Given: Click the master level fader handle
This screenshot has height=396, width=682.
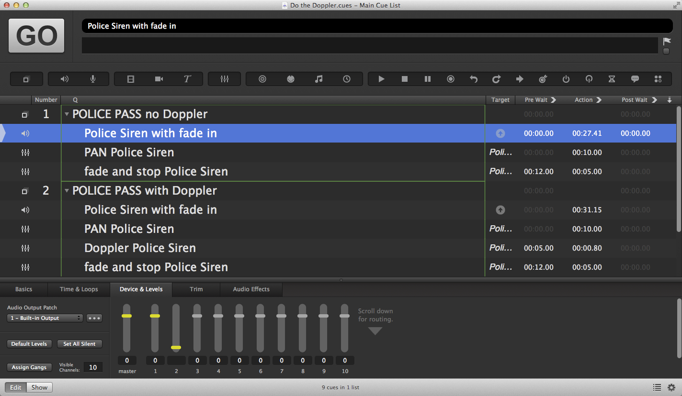Looking at the screenshot, I should click(126, 316).
